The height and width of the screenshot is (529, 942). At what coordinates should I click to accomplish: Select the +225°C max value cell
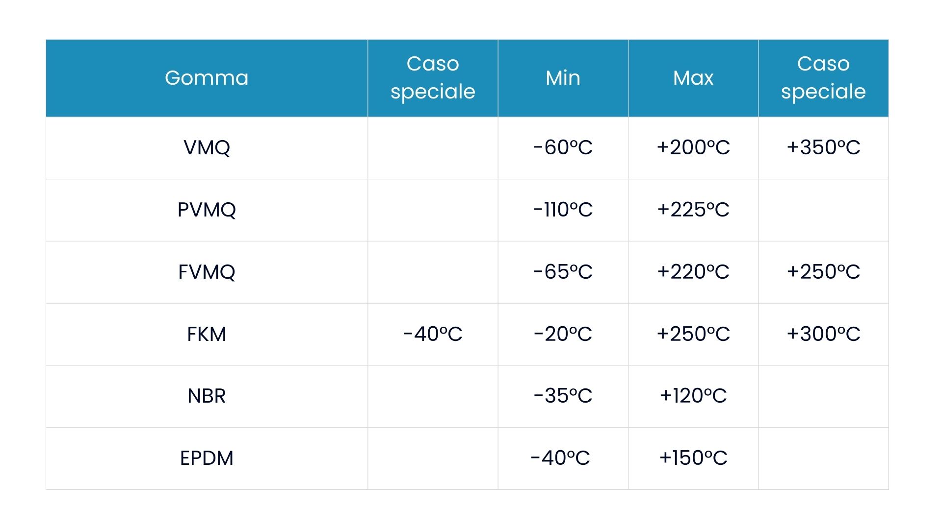pyautogui.click(x=693, y=210)
